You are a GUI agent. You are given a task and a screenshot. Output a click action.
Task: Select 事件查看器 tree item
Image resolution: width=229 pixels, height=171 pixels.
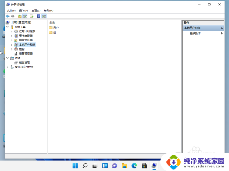(26, 36)
